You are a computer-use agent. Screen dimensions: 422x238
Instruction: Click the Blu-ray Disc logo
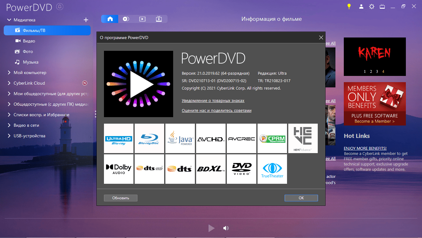(x=149, y=138)
